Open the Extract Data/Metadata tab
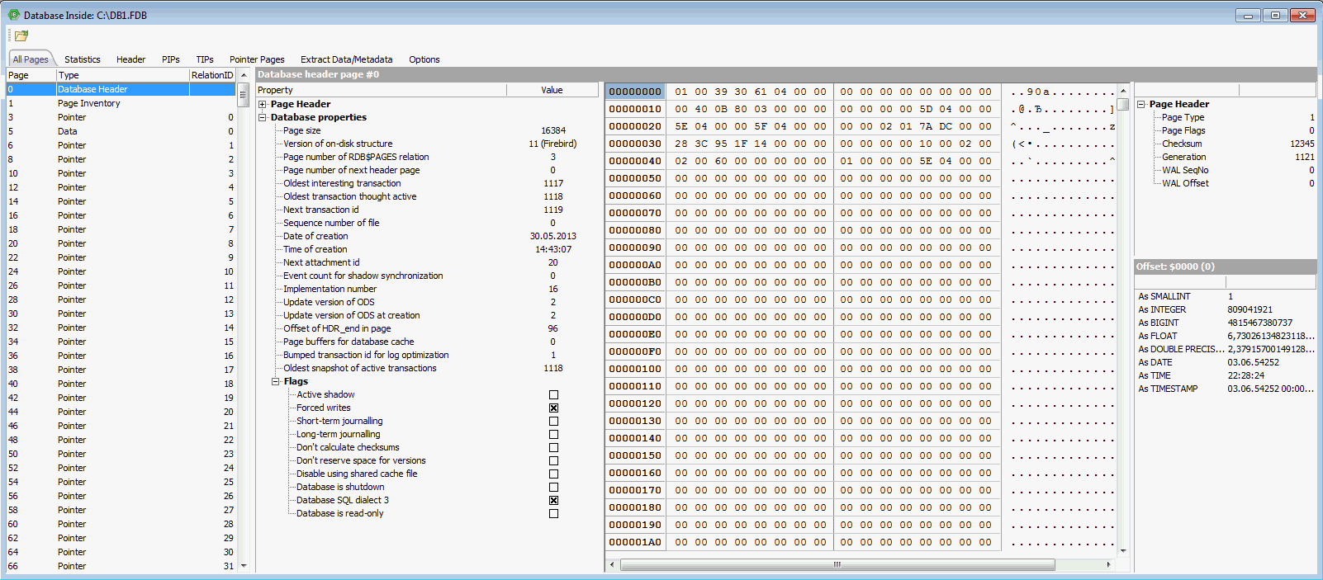The width and height of the screenshot is (1323, 580). [347, 59]
